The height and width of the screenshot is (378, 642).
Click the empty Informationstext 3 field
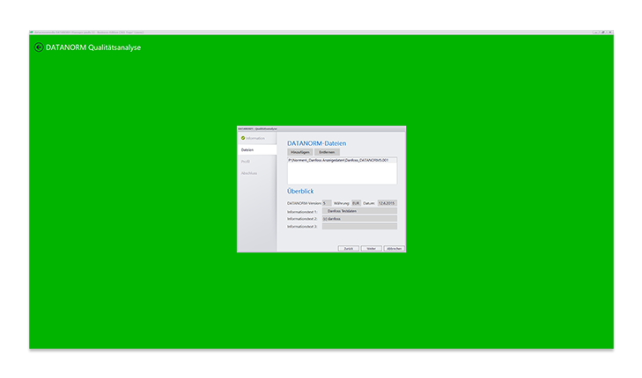pos(359,227)
